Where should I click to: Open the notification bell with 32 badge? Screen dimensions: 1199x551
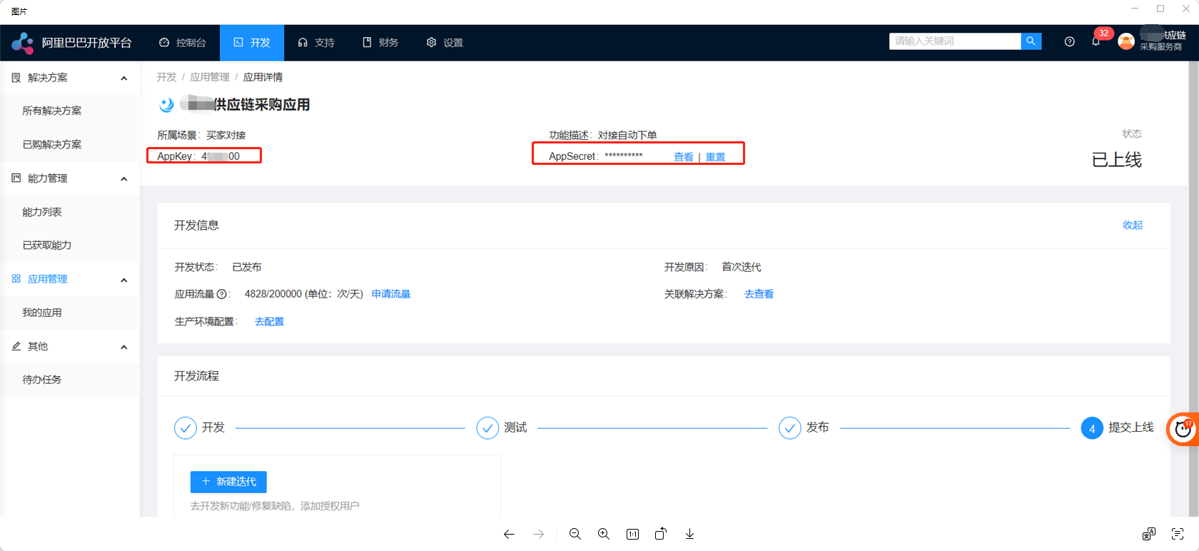click(1096, 42)
